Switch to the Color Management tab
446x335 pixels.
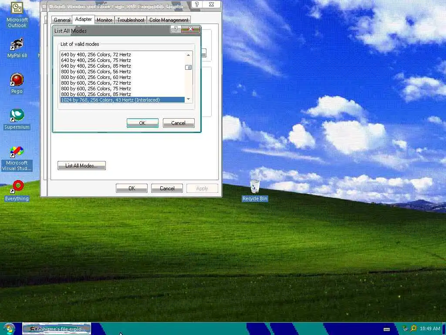coord(169,20)
